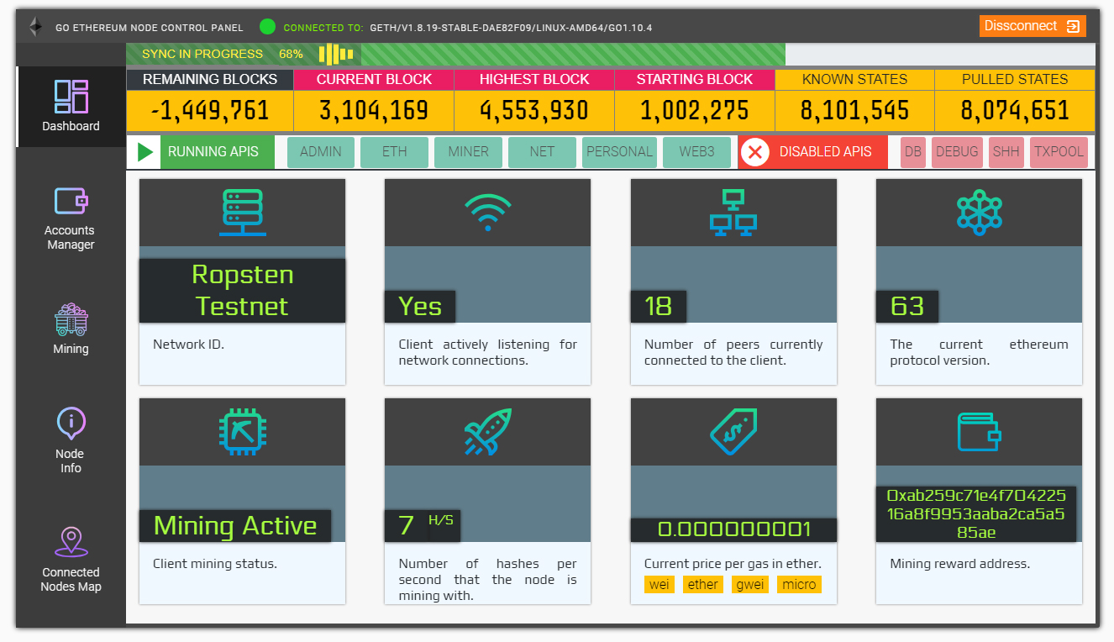This screenshot has height=642, width=1114.
Task: Click the Geth version string in header
Action: (511, 28)
